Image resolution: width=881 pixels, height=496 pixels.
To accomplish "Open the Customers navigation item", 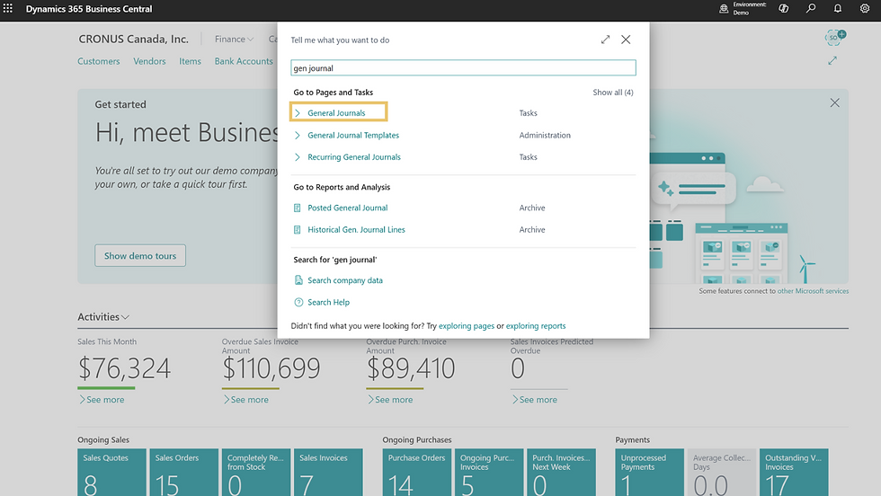I will click(x=98, y=61).
